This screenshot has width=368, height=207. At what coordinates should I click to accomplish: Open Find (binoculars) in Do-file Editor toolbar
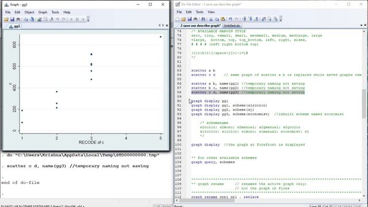[x=203, y=19]
